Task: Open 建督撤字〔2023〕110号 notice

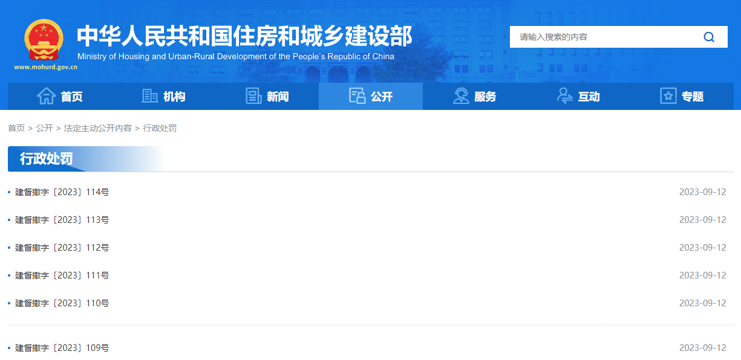Action: [x=62, y=303]
